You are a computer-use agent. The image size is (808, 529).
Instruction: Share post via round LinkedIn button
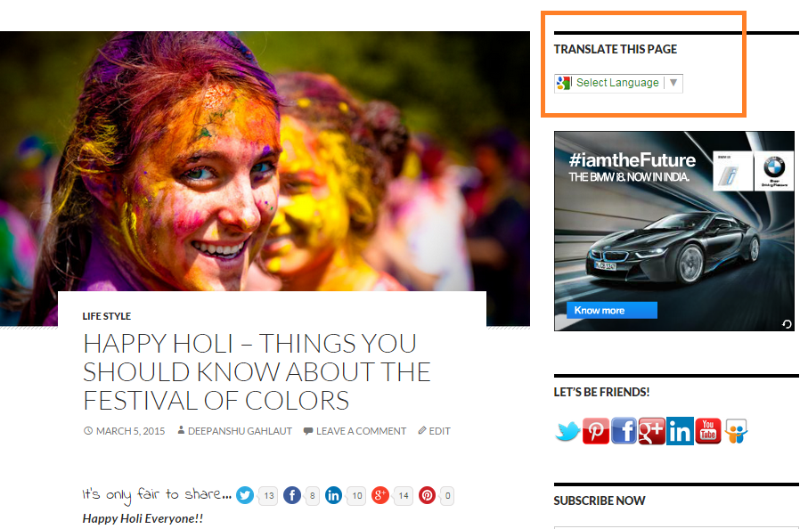tap(333, 495)
